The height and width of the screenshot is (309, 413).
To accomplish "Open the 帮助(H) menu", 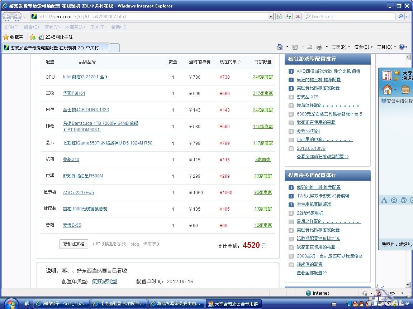I will (x=119, y=27).
